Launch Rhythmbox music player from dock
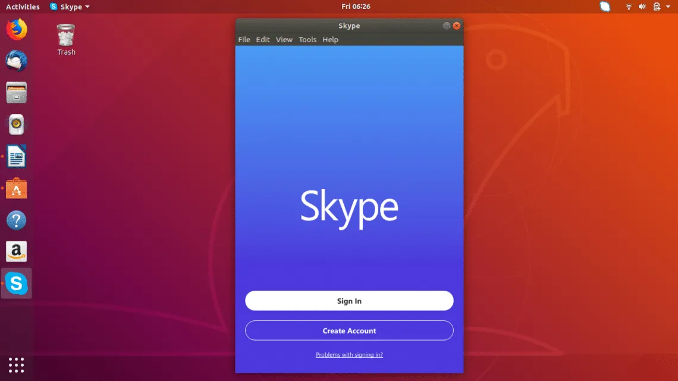The height and width of the screenshot is (381, 678). pos(17,125)
